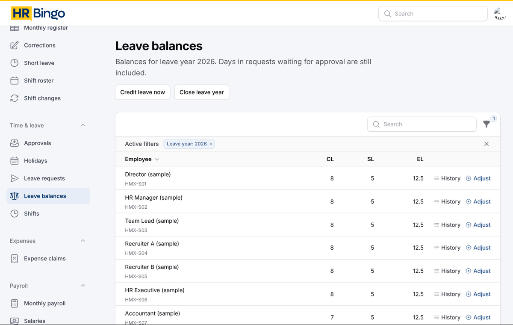Open the table filter funnel icon

486,124
